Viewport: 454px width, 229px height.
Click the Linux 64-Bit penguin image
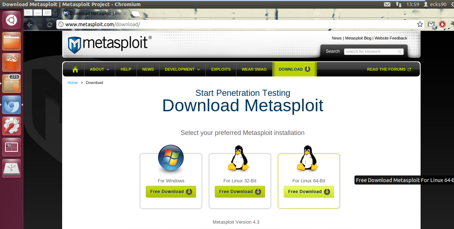(x=307, y=158)
